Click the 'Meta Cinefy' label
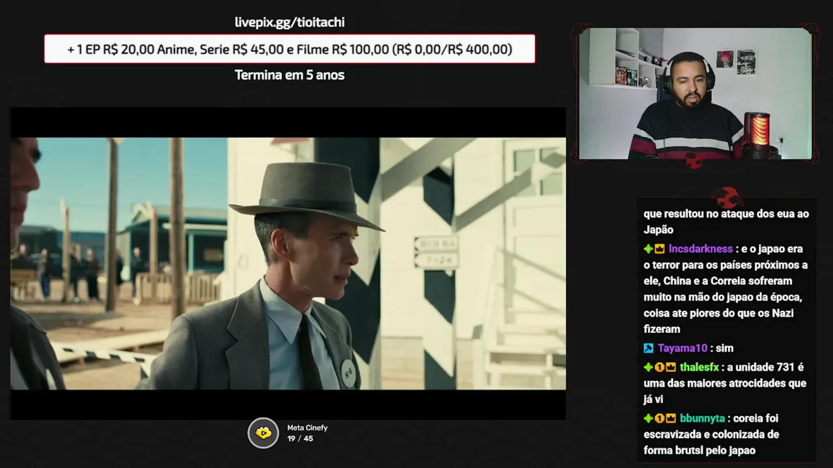The width and height of the screenshot is (833, 468). [307, 428]
